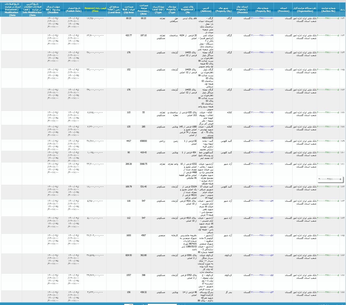Open auction number link in row 185
Viewport: 346px width, 305px height.
(328, 236)
